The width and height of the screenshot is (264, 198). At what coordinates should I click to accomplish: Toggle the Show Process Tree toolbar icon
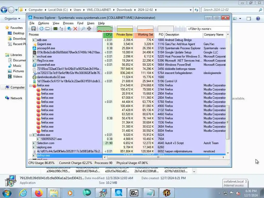(x=61, y=29)
